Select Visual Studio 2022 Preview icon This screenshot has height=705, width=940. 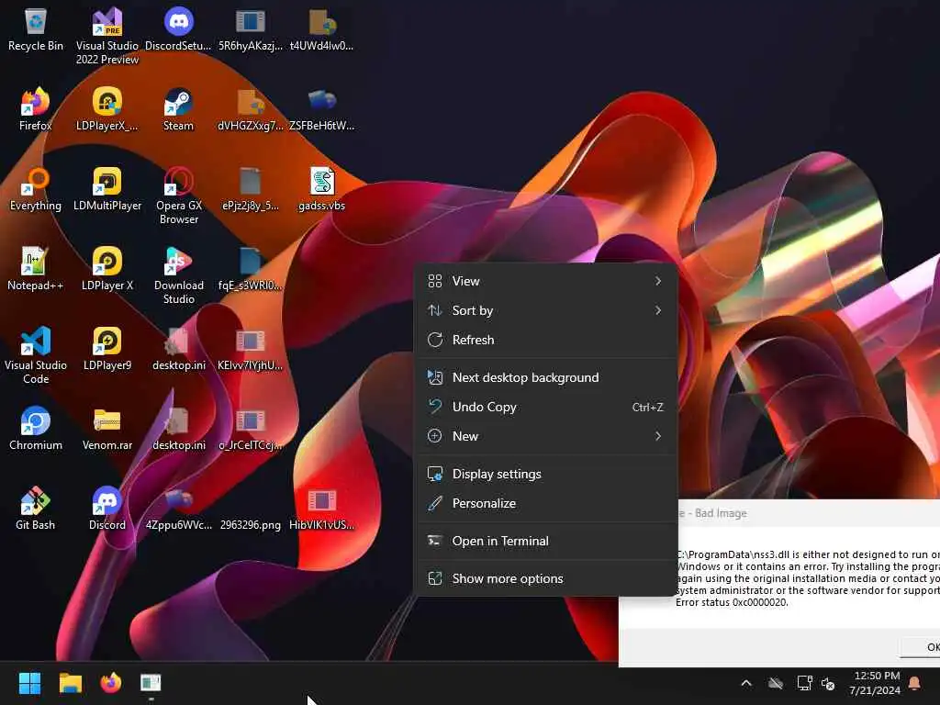tap(107, 36)
